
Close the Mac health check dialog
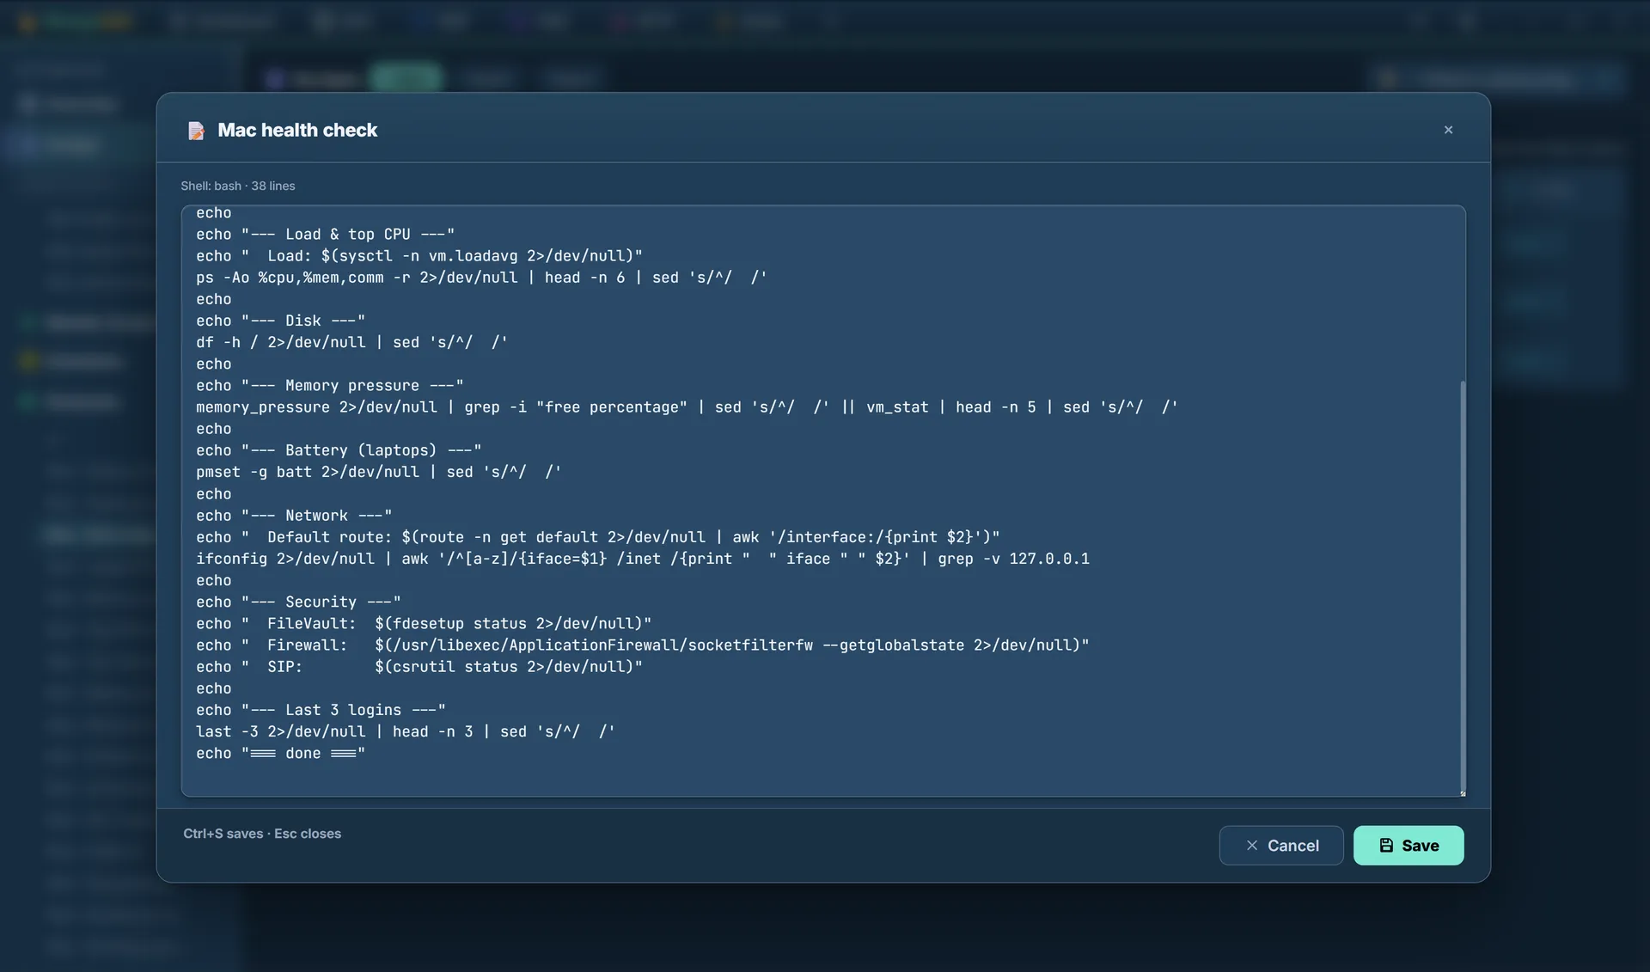1448,130
